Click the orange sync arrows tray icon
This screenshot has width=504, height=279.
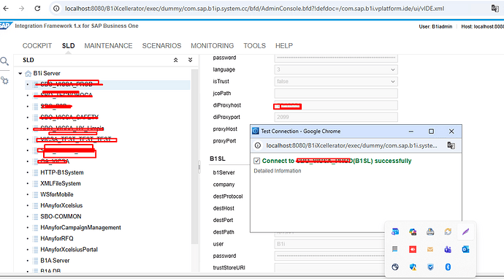pyautogui.click(x=448, y=232)
